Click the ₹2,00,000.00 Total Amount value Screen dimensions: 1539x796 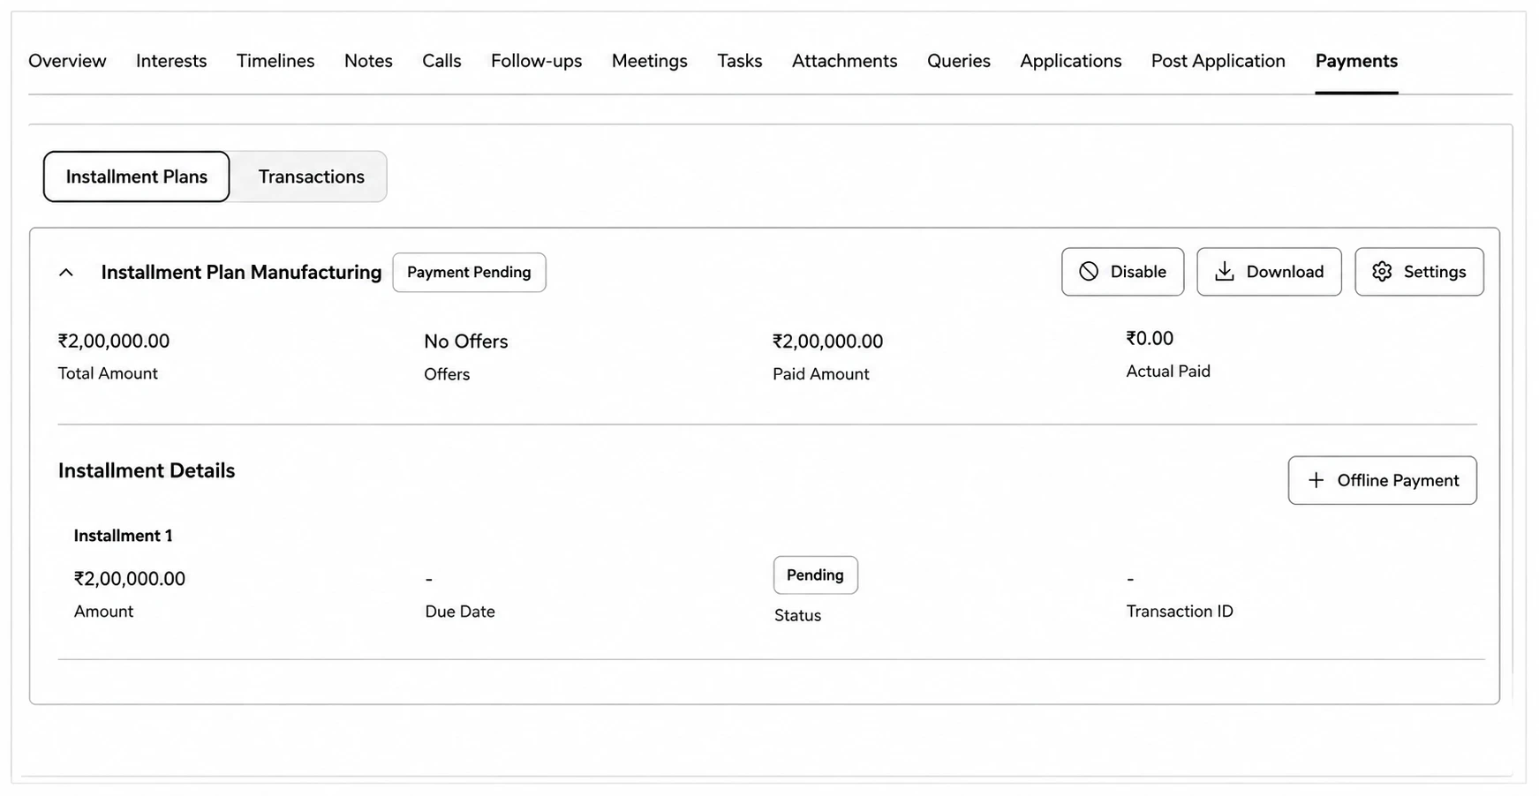pos(114,341)
